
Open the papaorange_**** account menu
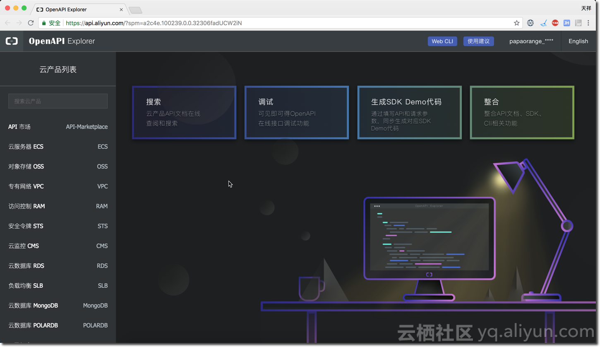click(x=531, y=41)
